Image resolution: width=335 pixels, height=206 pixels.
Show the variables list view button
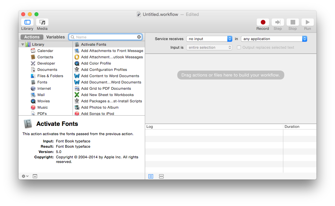[161, 176]
